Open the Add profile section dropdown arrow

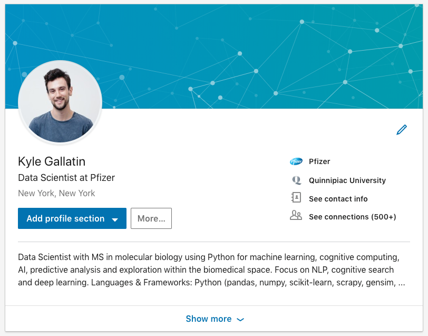(x=115, y=219)
